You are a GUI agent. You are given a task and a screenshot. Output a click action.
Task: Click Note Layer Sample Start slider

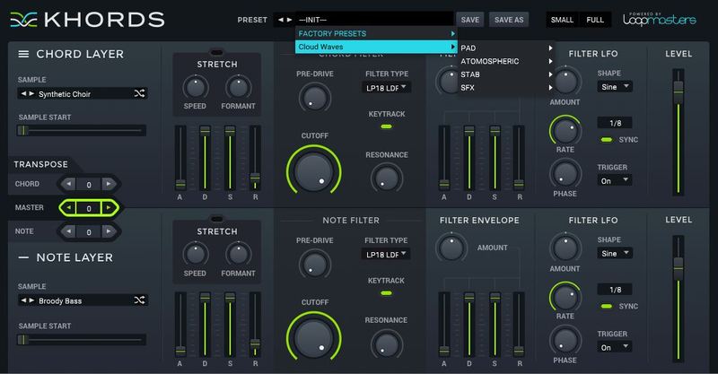[82, 340]
